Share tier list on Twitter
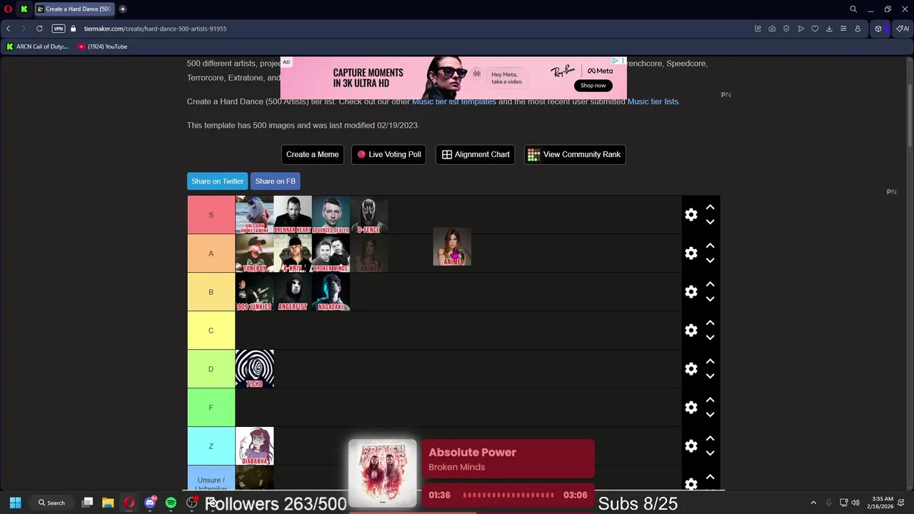Viewport: 914px width, 514px height. [x=217, y=181]
